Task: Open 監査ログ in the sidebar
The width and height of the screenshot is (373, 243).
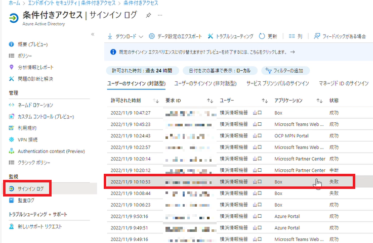Action: point(26,200)
